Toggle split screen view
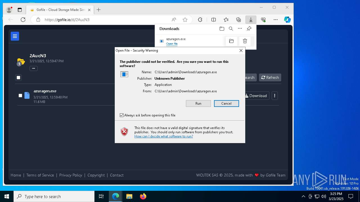This screenshot has width=360, height=202. pyautogui.click(x=213, y=20)
